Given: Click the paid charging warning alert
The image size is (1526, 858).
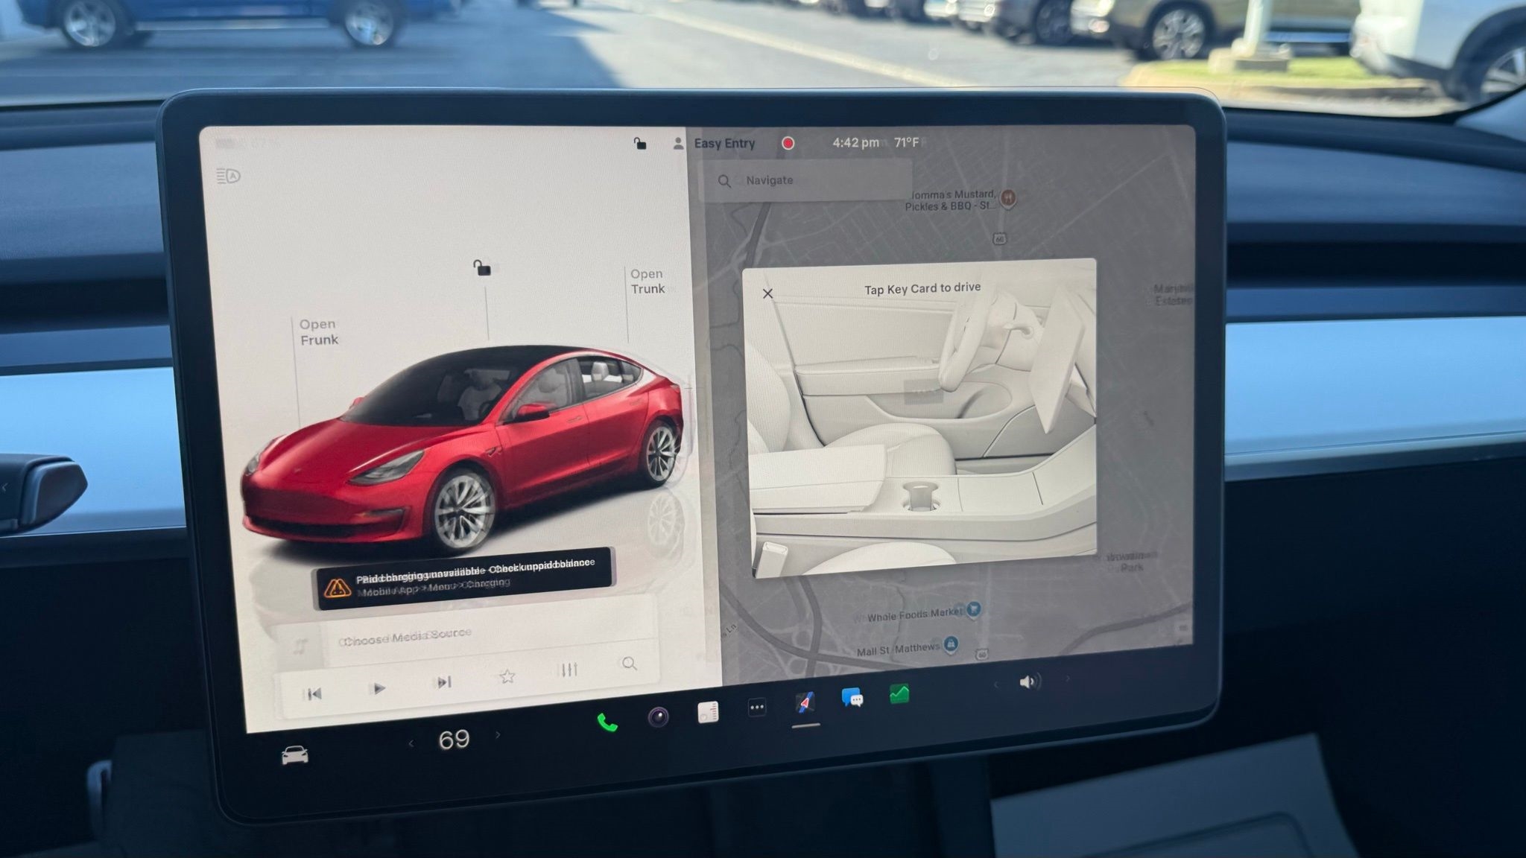Looking at the screenshot, I should [x=463, y=579].
